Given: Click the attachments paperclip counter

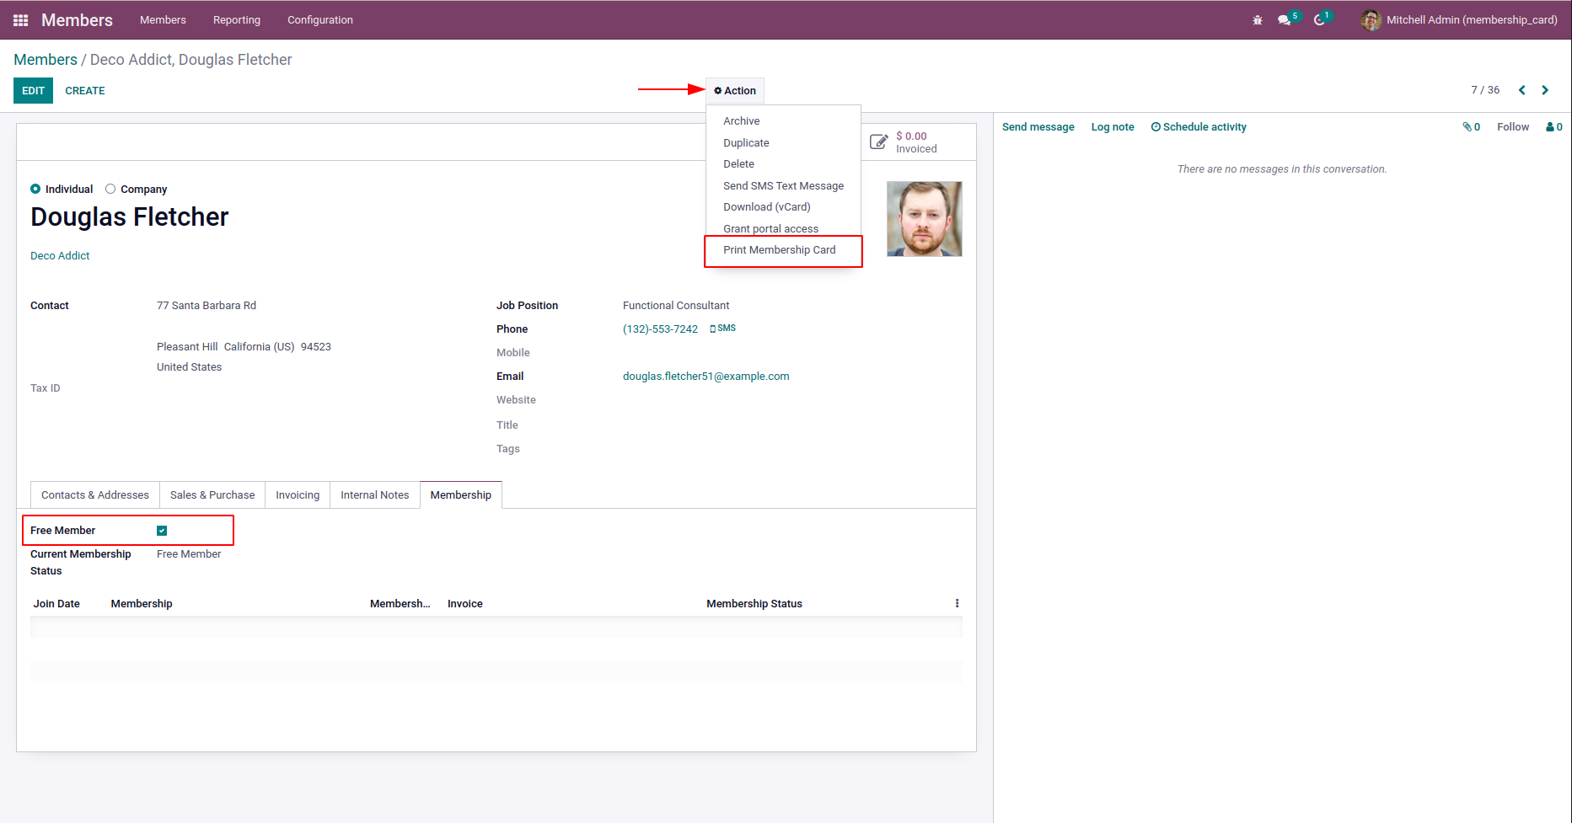Looking at the screenshot, I should pos(1472,127).
